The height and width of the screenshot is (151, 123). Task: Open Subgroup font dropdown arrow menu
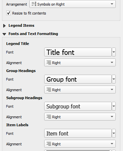[x=114, y=106]
